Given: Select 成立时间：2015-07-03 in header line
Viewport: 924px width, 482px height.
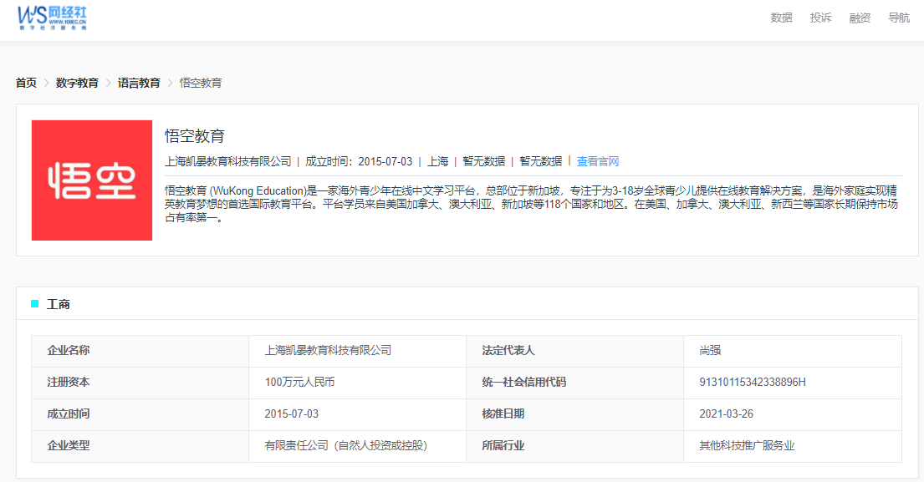Looking at the screenshot, I should (x=359, y=161).
